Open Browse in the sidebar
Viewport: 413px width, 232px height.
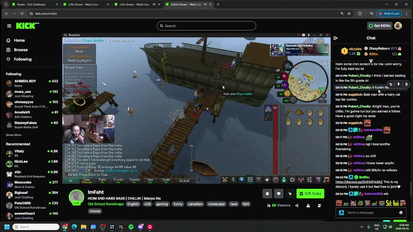(21, 50)
